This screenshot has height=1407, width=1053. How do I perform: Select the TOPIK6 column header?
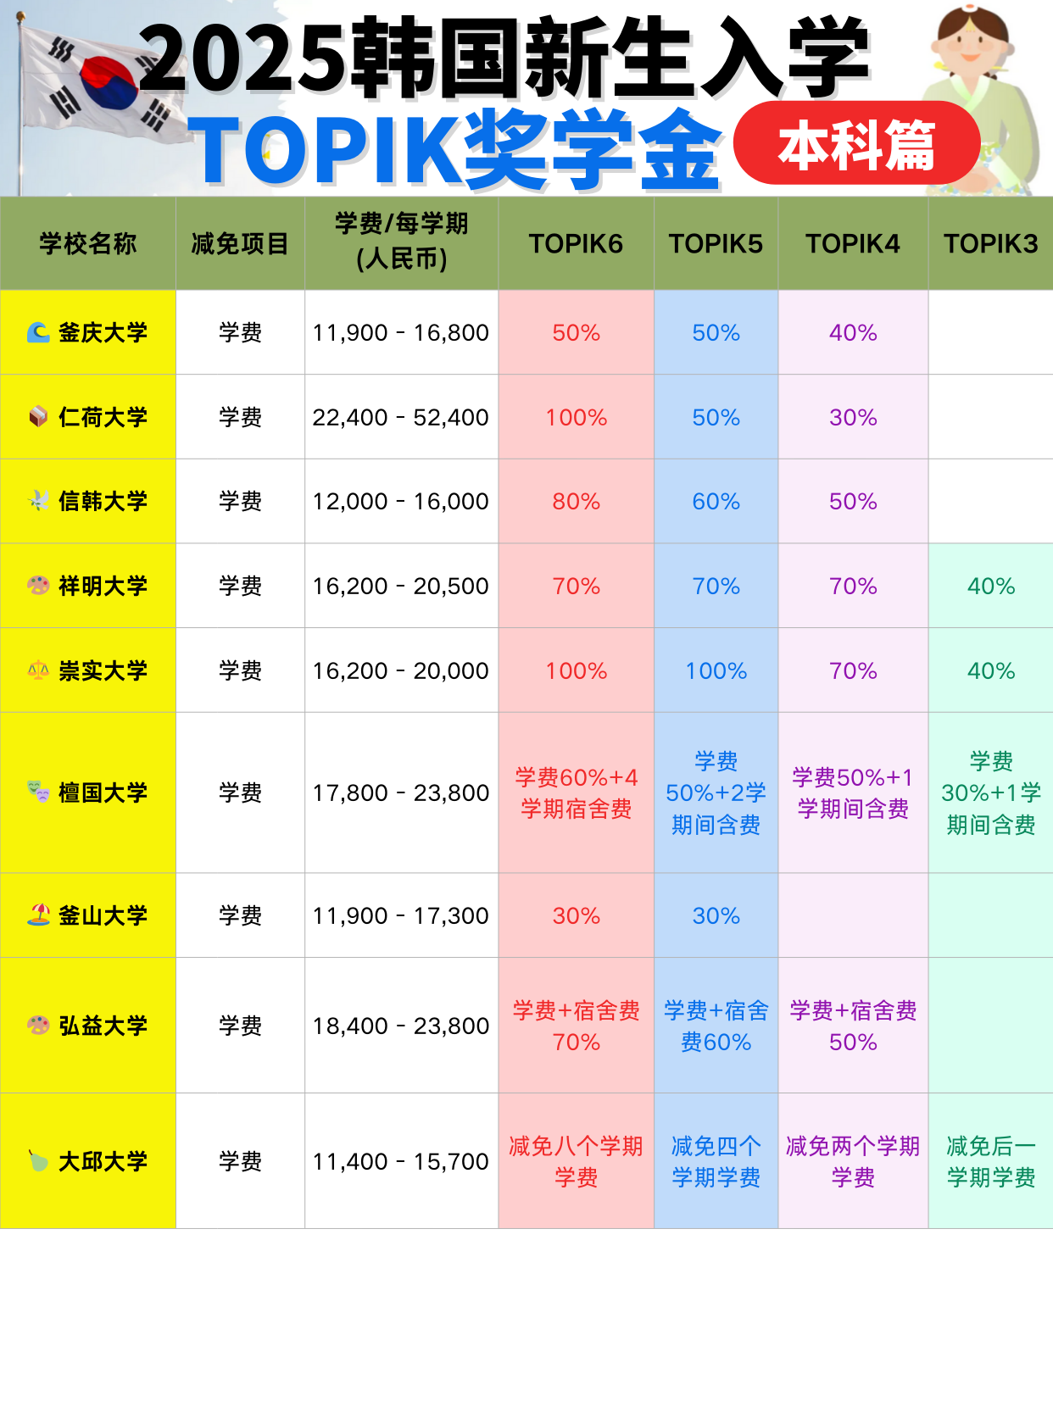(x=576, y=244)
